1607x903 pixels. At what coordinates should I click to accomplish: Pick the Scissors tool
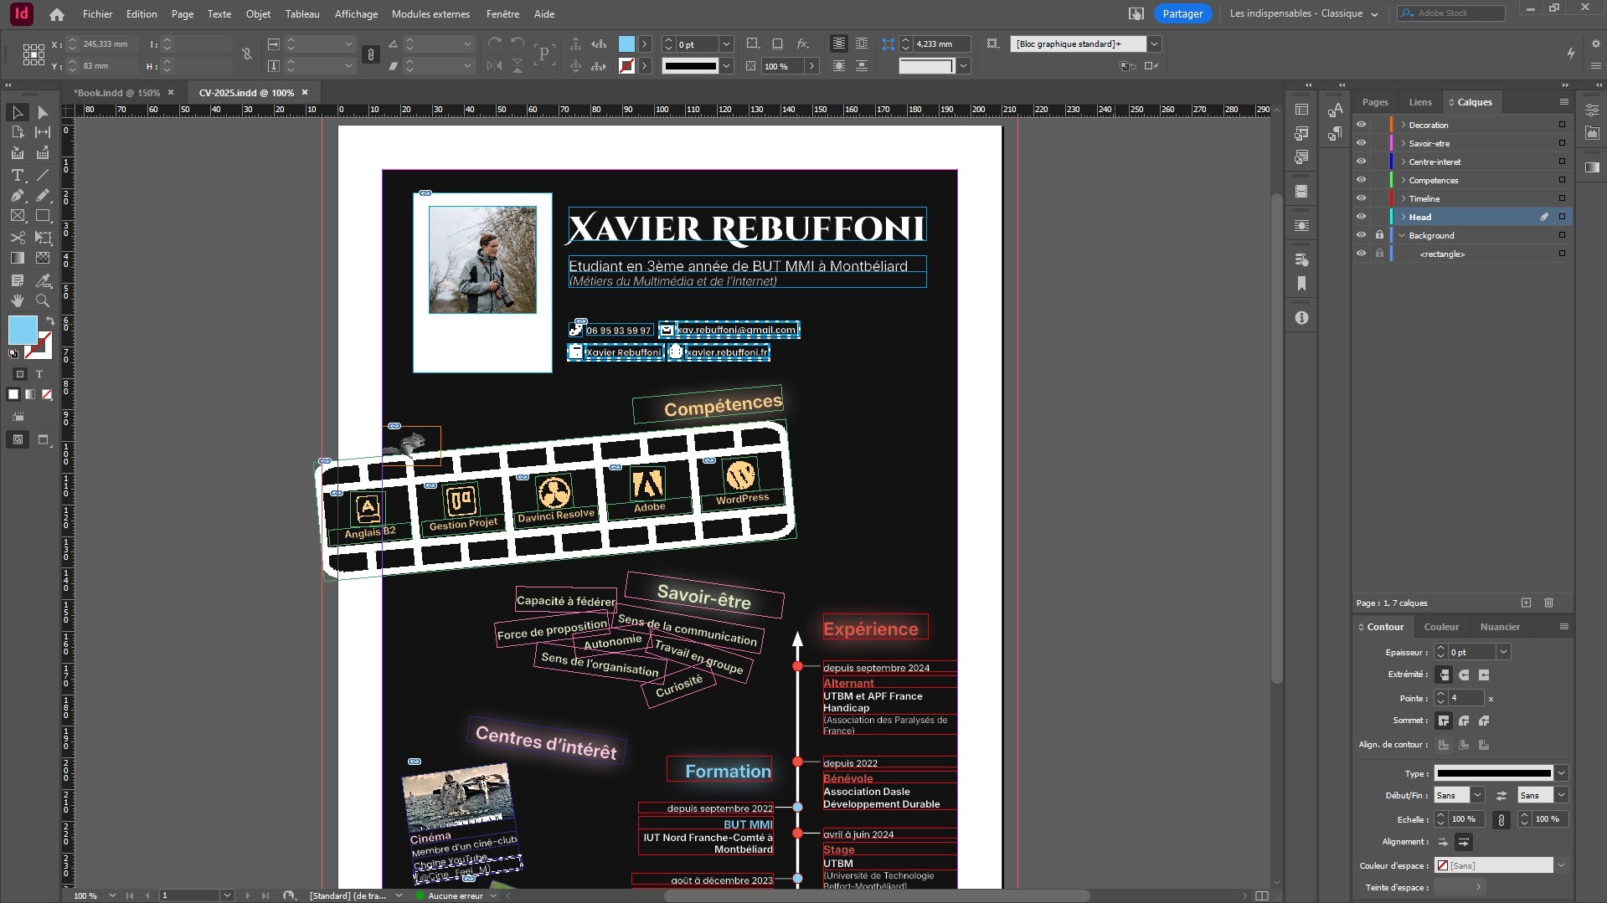coord(17,238)
